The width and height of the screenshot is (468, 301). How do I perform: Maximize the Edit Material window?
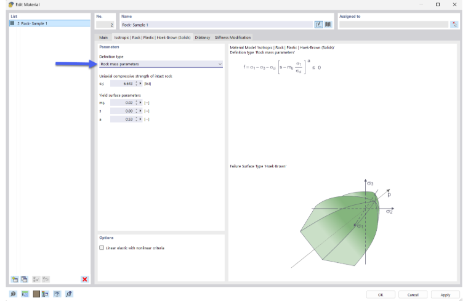[x=438, y=4]
